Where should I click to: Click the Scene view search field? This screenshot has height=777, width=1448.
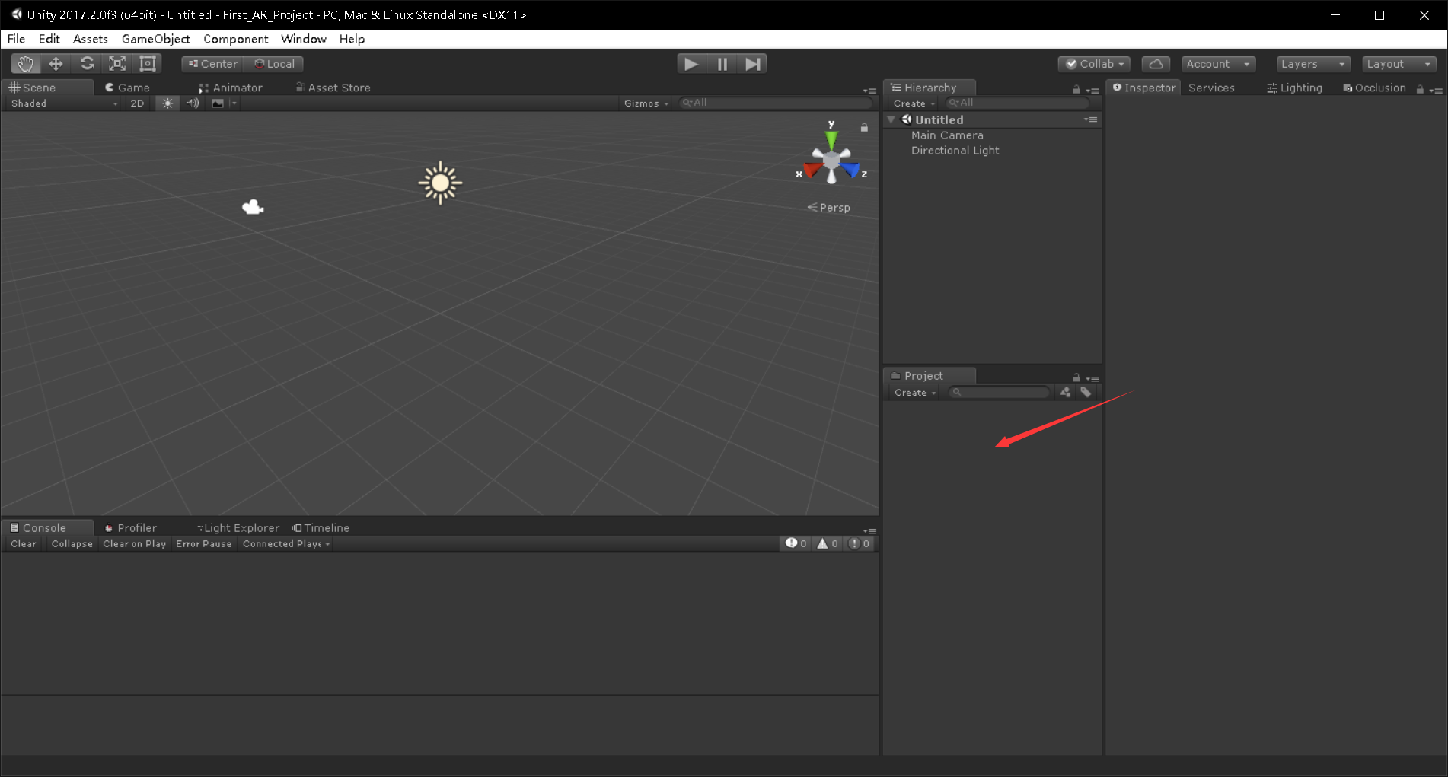775,103
